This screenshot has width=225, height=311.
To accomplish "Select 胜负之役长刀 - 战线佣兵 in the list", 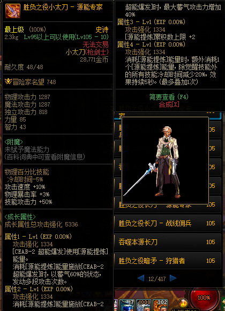I will click(x=168, y=223).
